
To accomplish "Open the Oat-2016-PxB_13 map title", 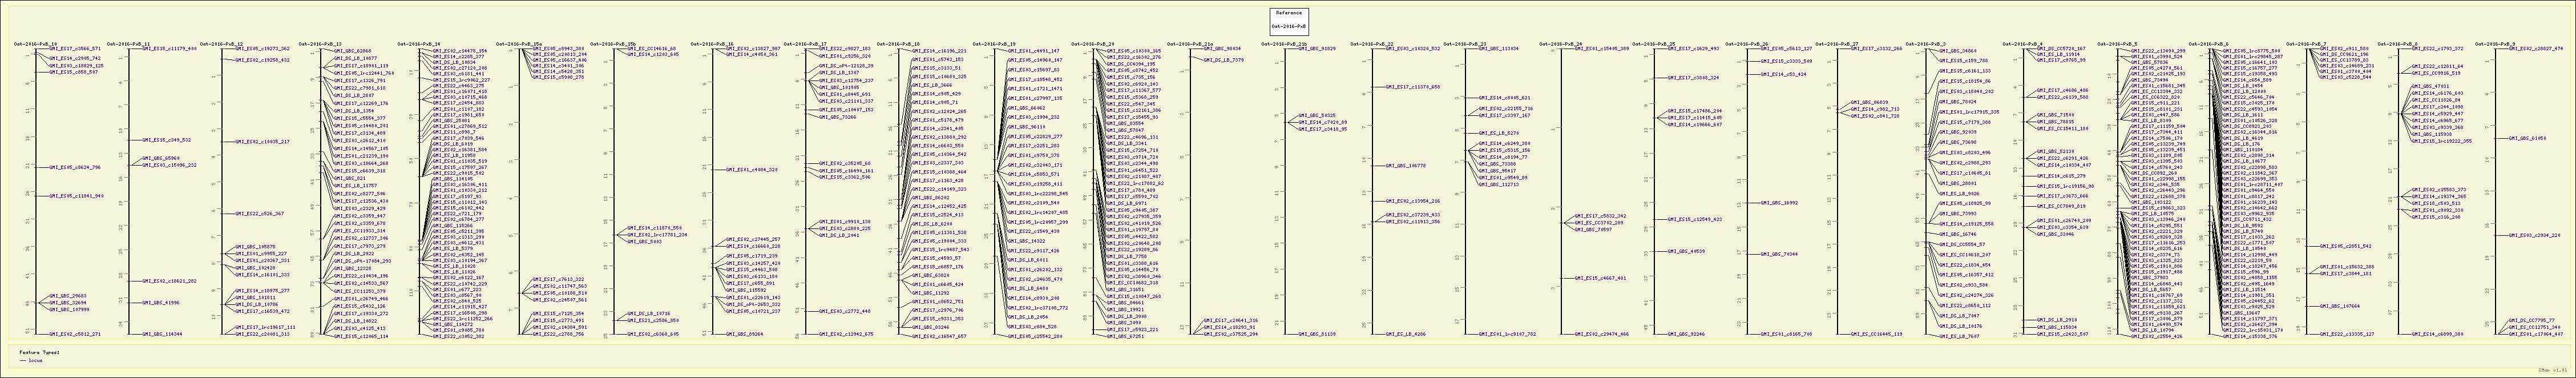I will coord(319,45).
